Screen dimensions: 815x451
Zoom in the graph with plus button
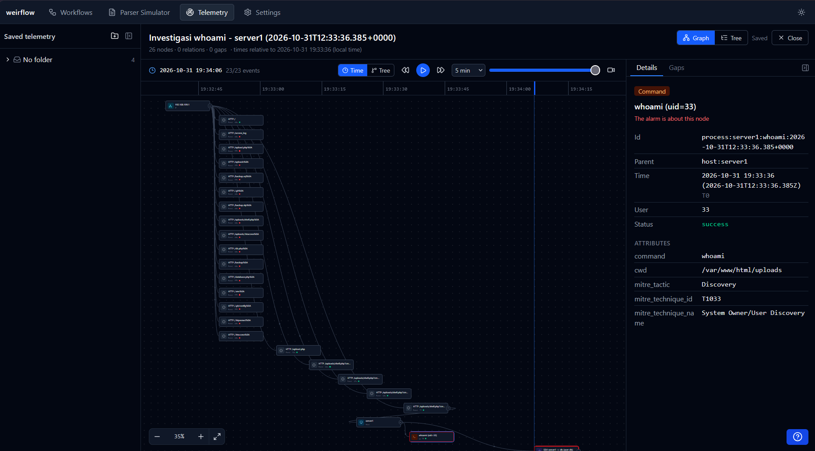[201, 437]
